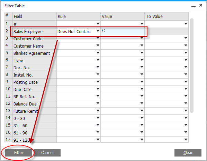Select the Type field cell

tap(35, 60)
